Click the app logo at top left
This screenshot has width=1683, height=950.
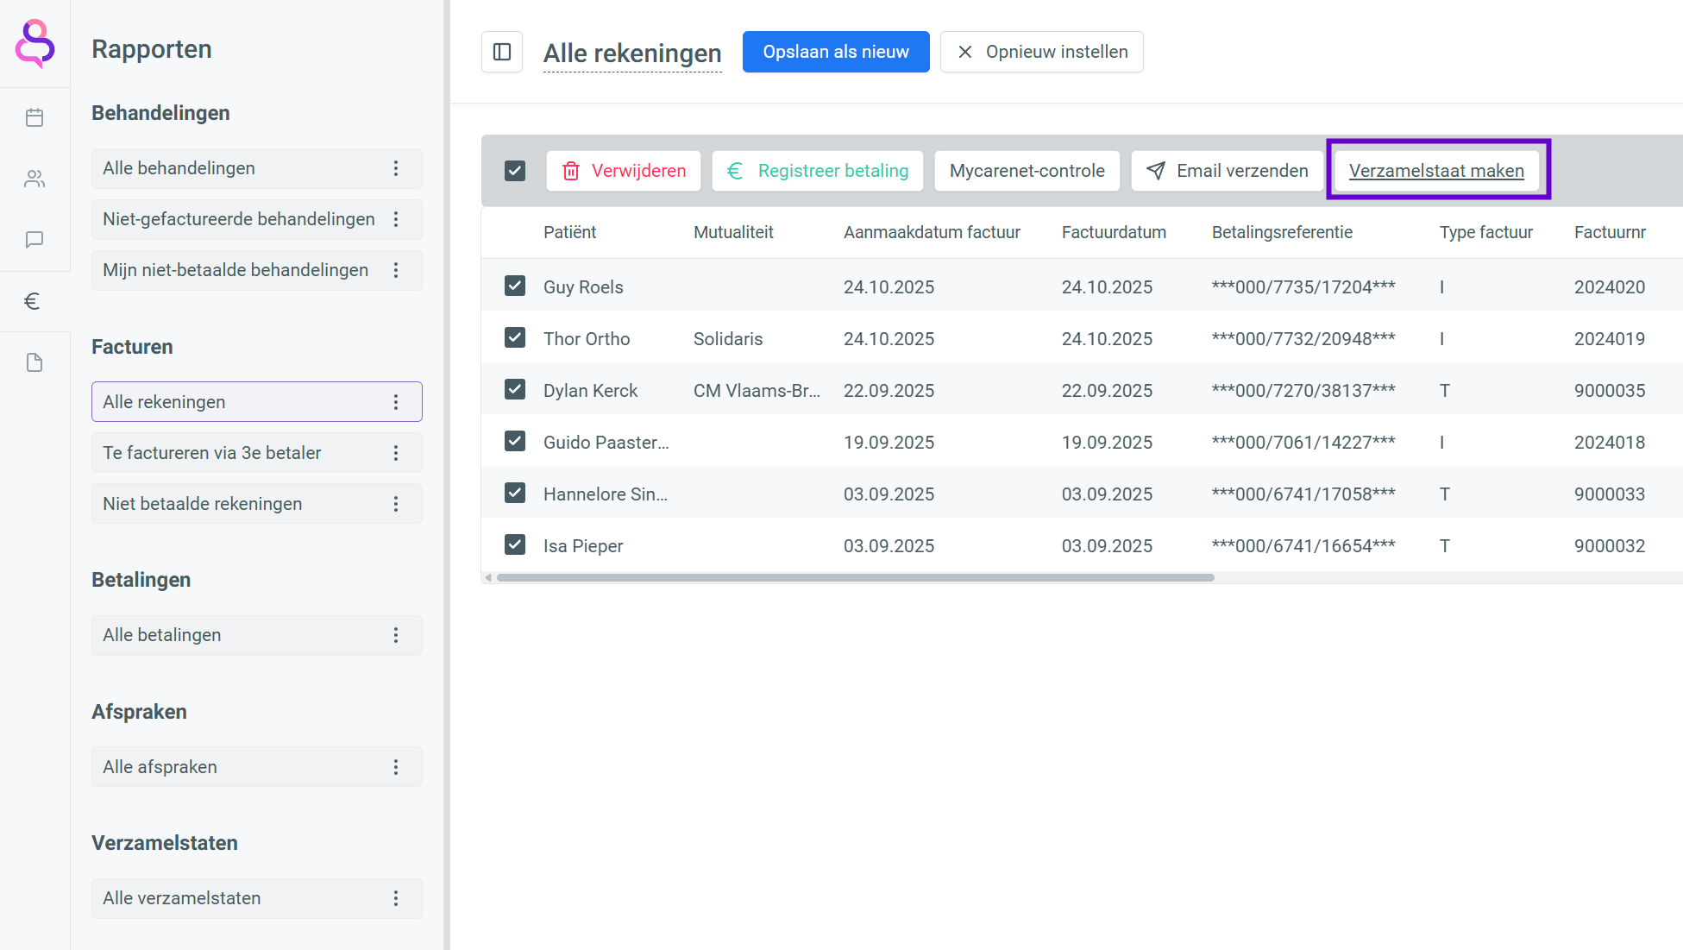tap(35, 43)
